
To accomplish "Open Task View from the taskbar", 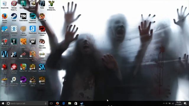I will 51,103.
